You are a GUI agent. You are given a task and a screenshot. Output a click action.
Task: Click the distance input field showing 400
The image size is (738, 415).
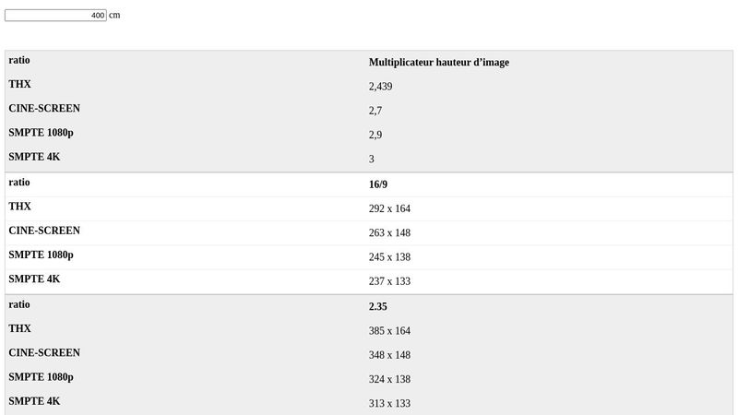[55, 16]
